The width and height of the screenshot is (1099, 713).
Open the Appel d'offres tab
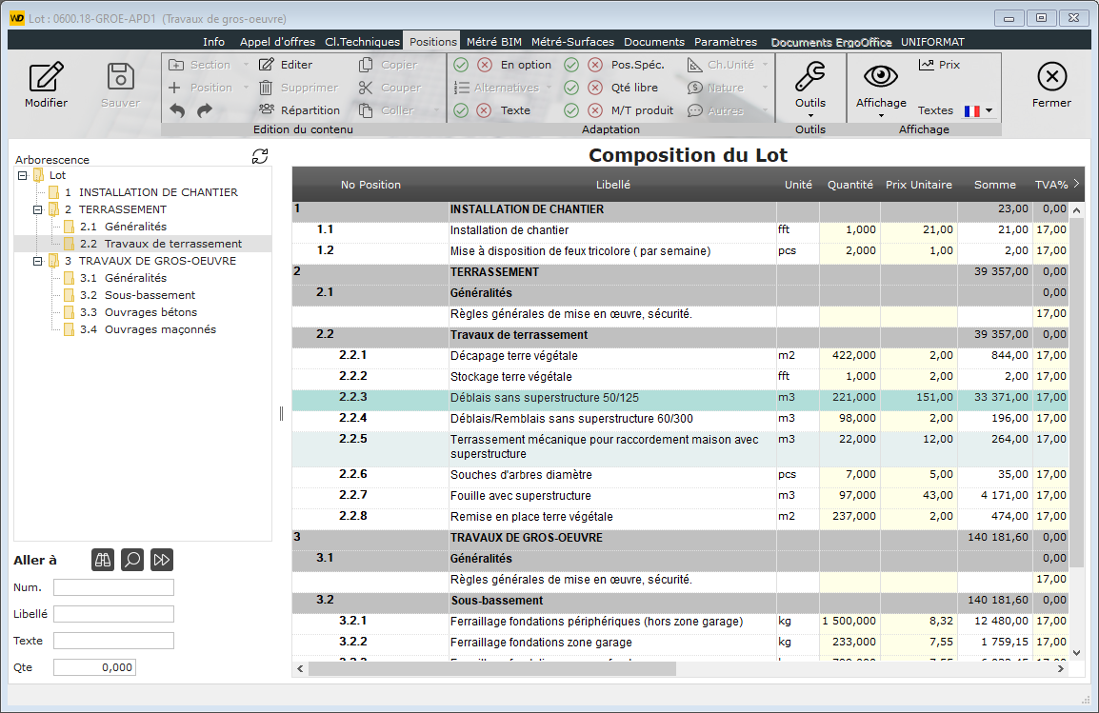pos(277,42)
